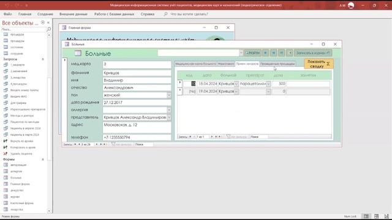Viewport: 392px width, 220px height.
Task: Select the лекарства form in navigation pane
Action: 17,210
